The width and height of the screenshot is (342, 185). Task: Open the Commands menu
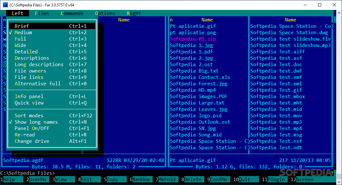(72, 13)
